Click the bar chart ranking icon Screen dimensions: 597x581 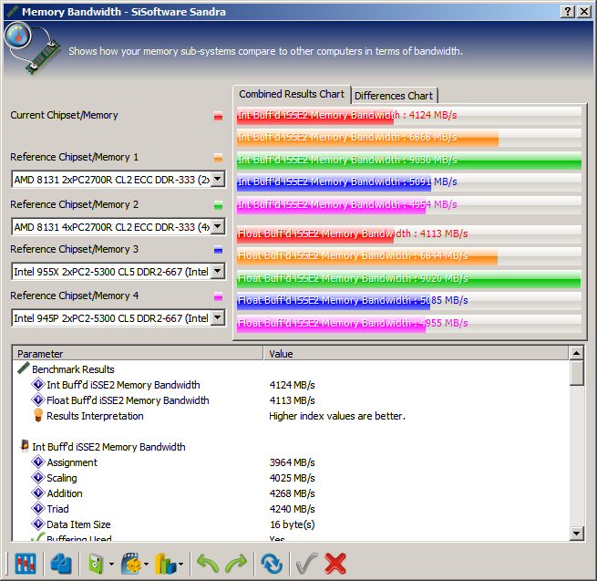click(x=165, y=563)
